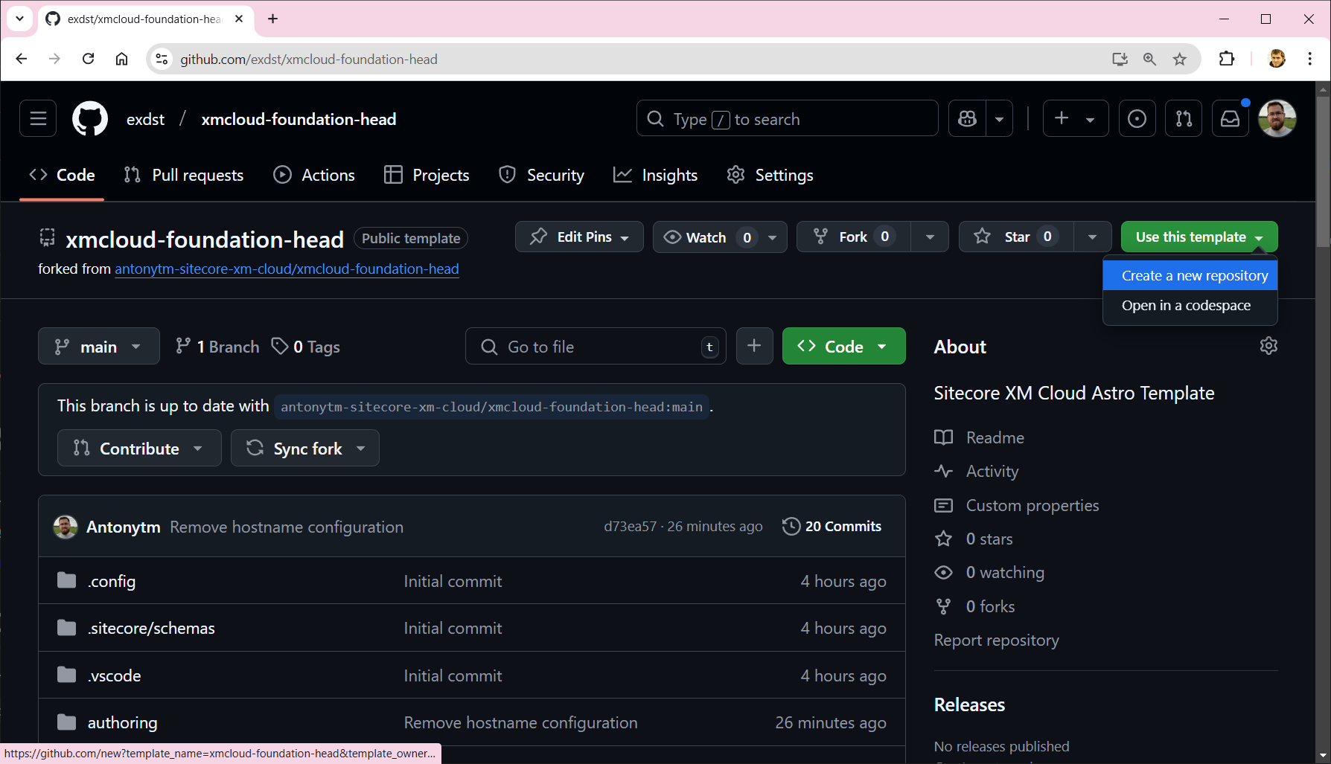
Task: Open the About section settings gear
Action: (x=1268, y=345)
